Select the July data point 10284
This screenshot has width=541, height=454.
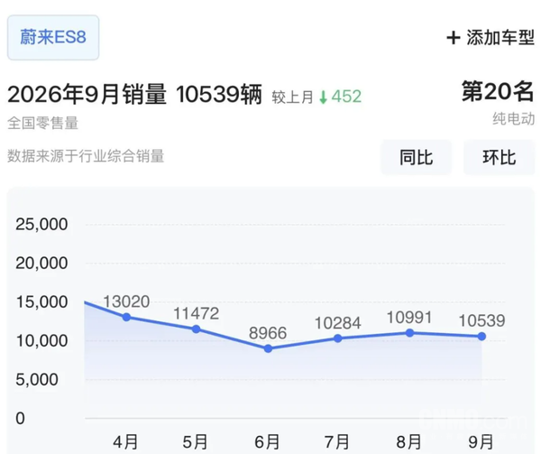(x=338, y=338)
